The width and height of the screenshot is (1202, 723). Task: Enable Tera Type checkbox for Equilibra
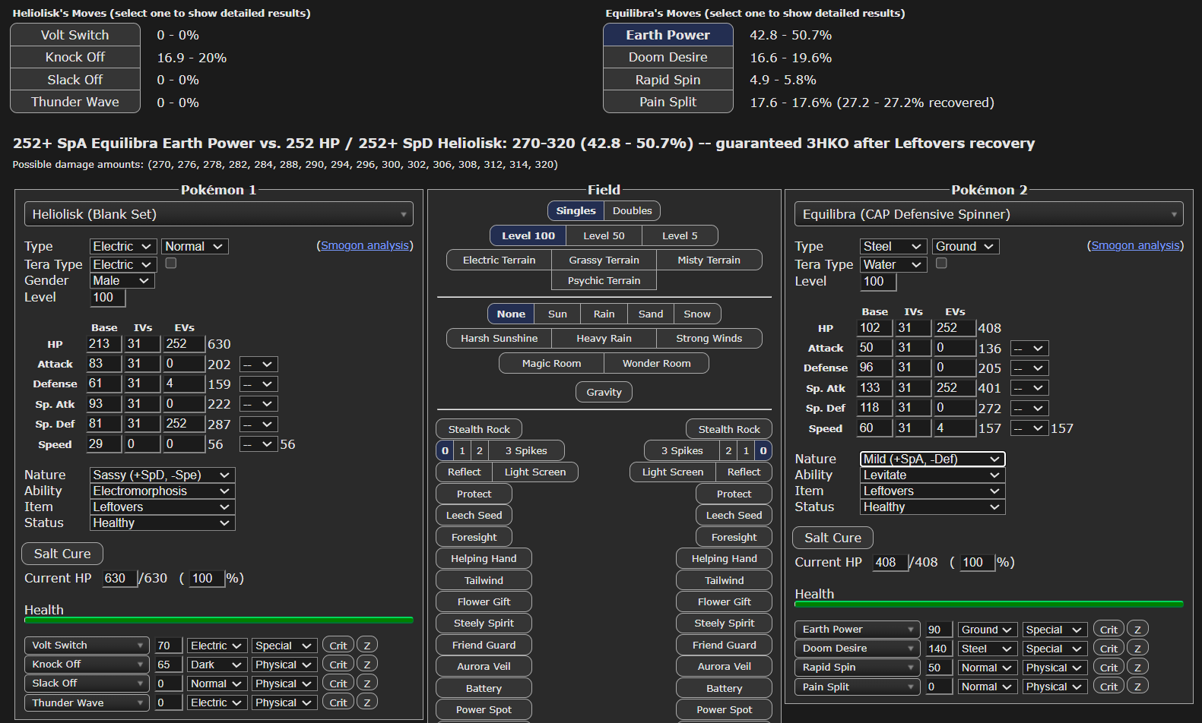(941, 264)
